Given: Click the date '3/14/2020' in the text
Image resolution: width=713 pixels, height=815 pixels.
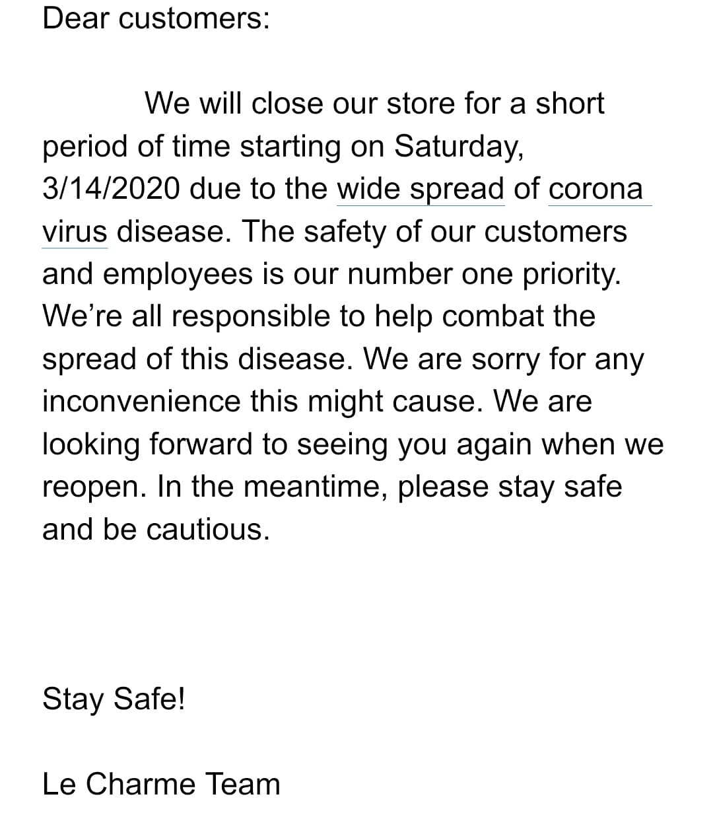Looking at the screenshot, I should pyautogui.click(x=111, y=190).
